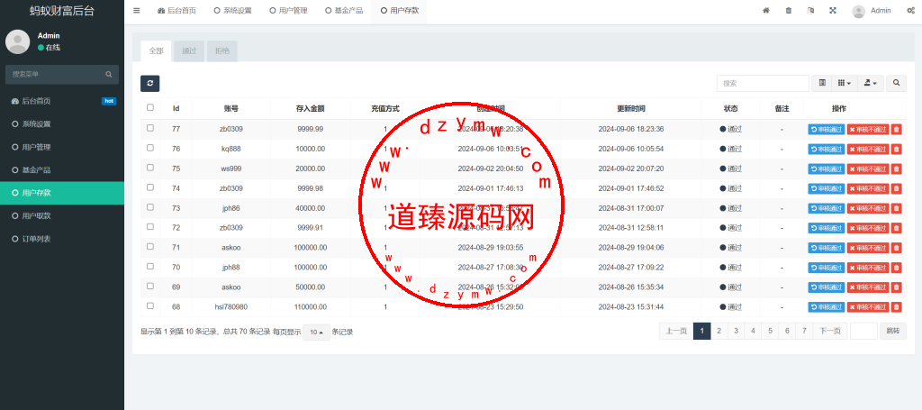Switch to the 系统设置 top tab
This screenshot has height=410, width=922.
tap(231, 11)
